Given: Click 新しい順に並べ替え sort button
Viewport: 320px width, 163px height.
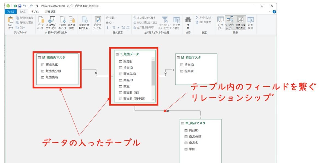Looking at the screenshot, I should coord(145,23).
